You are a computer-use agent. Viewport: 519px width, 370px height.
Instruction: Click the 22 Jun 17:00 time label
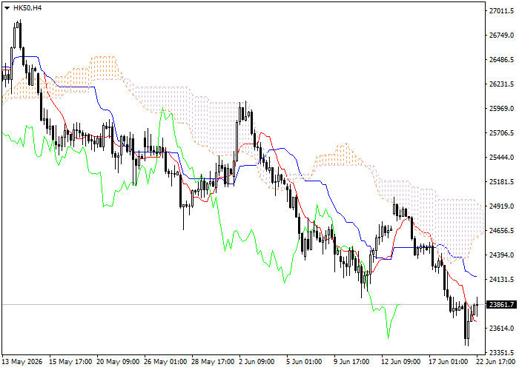495,362
